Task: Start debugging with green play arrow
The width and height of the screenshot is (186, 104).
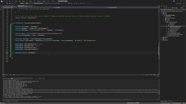Action: point(49,3)
